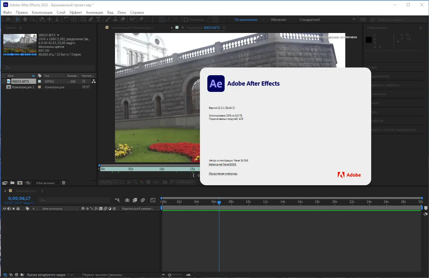The height and width of the screenshot is (278, 429).
Task: Adjust the timeline zoom slider at the bottom
Action: 170,275
